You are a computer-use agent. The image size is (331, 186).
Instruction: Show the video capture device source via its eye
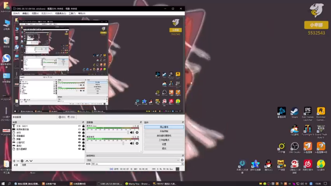[x=79, y=129]
